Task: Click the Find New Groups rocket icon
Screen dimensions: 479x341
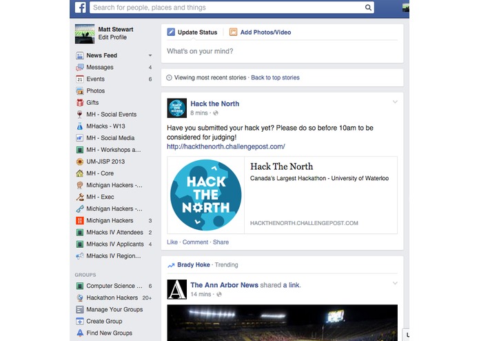Action: click(80, 333)
